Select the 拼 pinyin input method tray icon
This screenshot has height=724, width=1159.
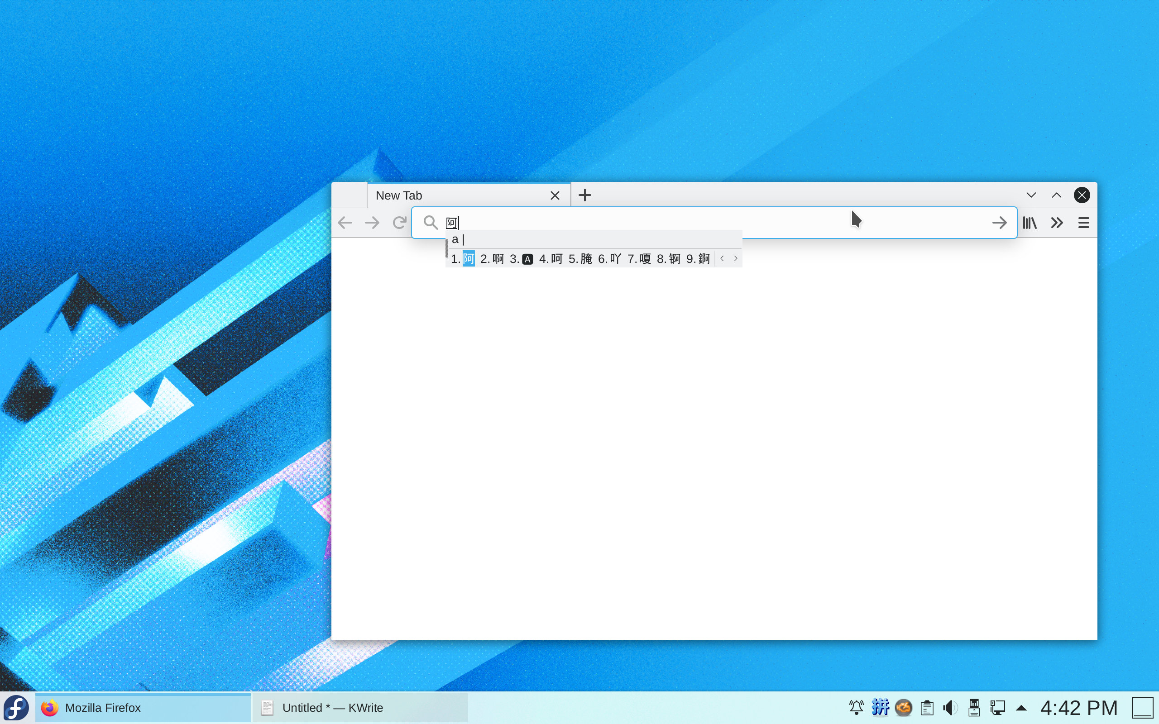click(880, 707)
